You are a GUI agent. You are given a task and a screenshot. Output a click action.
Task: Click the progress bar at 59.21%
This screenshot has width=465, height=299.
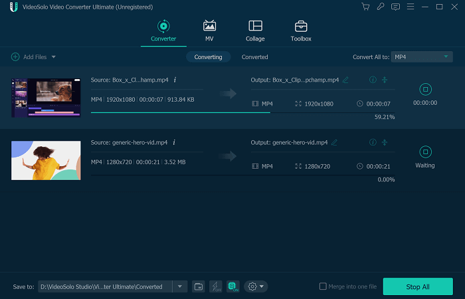(242, 112)
